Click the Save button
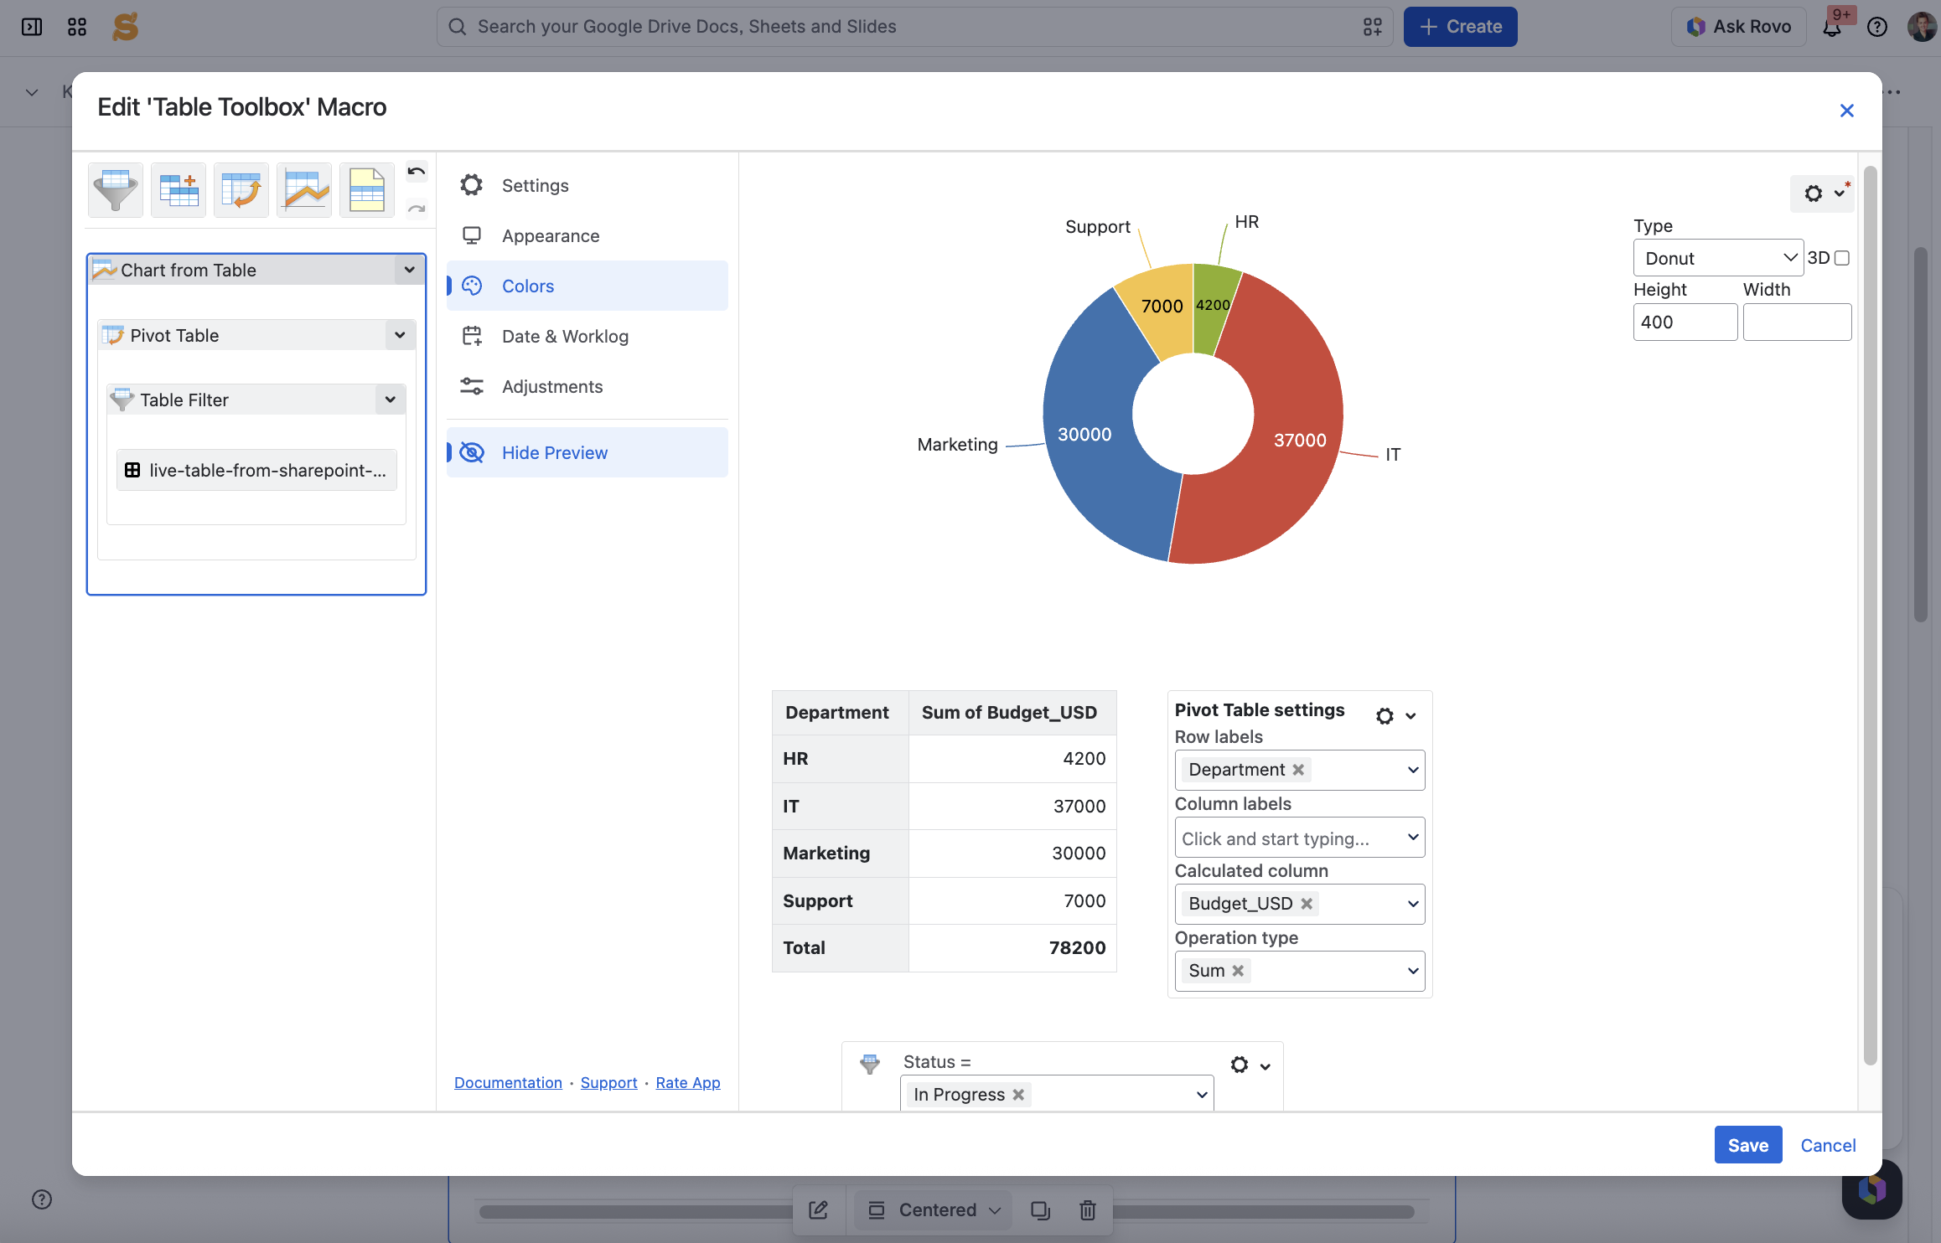Screen dimensions: 1941x1243 pos(1748,1145)
